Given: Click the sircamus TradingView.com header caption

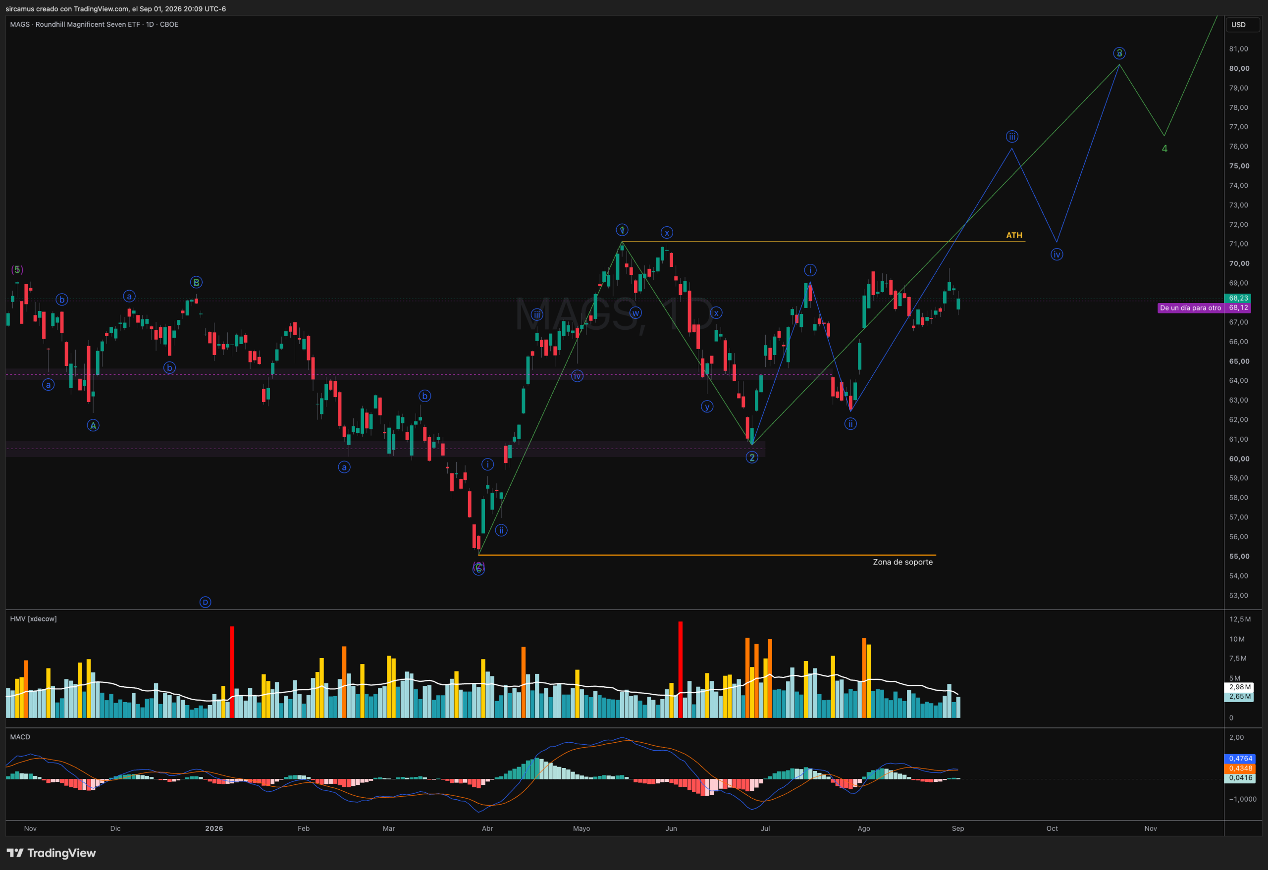Looking at the screenshot, I should pyautogui.click(x=116, y=9).
